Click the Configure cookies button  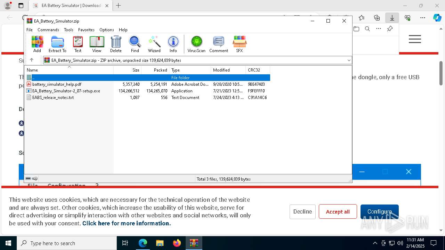[x=380, y=211]
